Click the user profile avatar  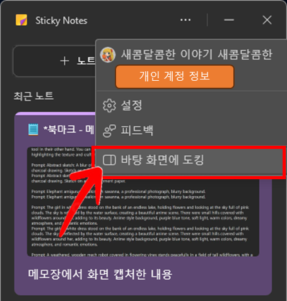pos(108,55)
